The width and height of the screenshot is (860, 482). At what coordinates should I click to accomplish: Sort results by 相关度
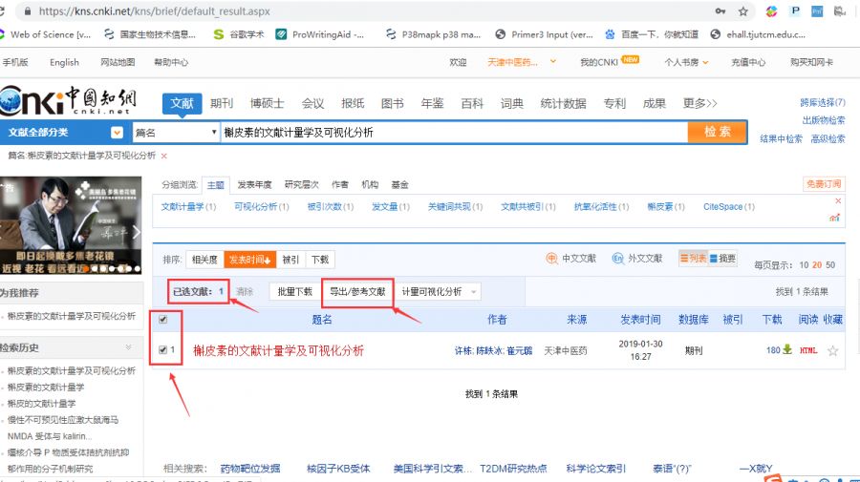[x=204, y=259]
